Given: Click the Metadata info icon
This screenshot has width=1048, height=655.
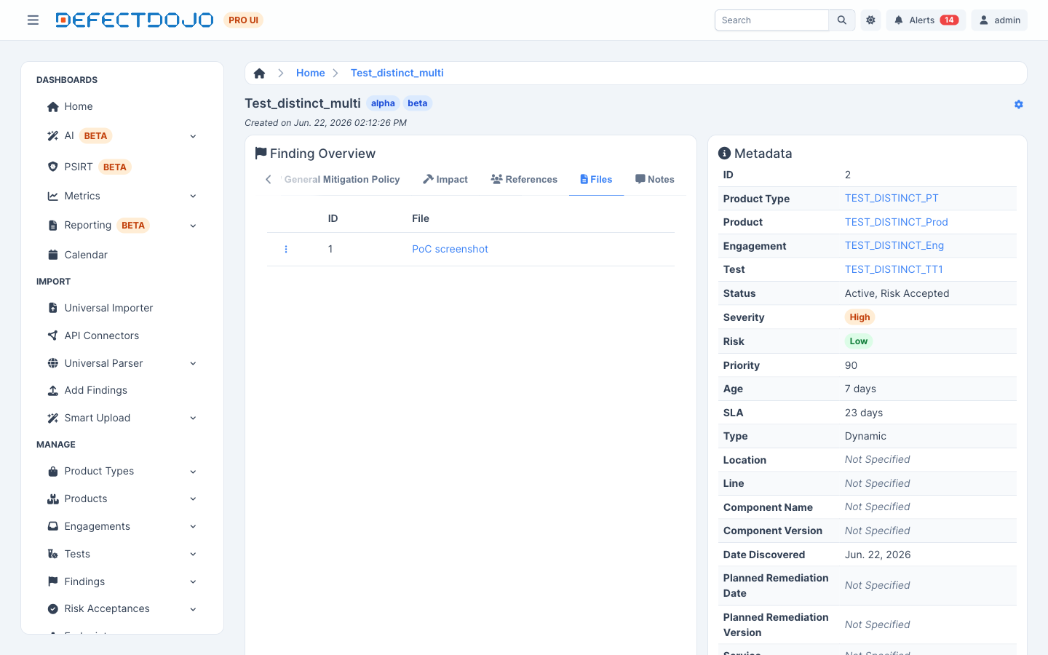Looking at the screenshot, I should (724, 154).
